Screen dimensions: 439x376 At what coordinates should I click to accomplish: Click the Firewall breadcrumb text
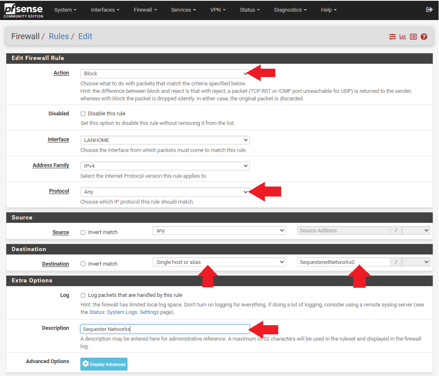coord(25,36)
